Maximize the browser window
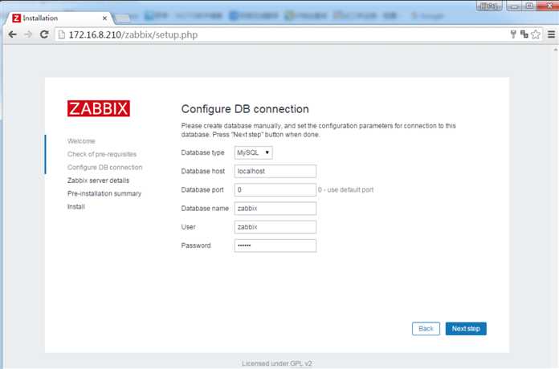 [x=529, y=6]
